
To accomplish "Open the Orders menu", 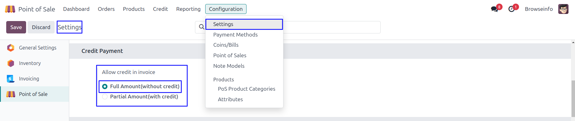I will tap(106, 9).
